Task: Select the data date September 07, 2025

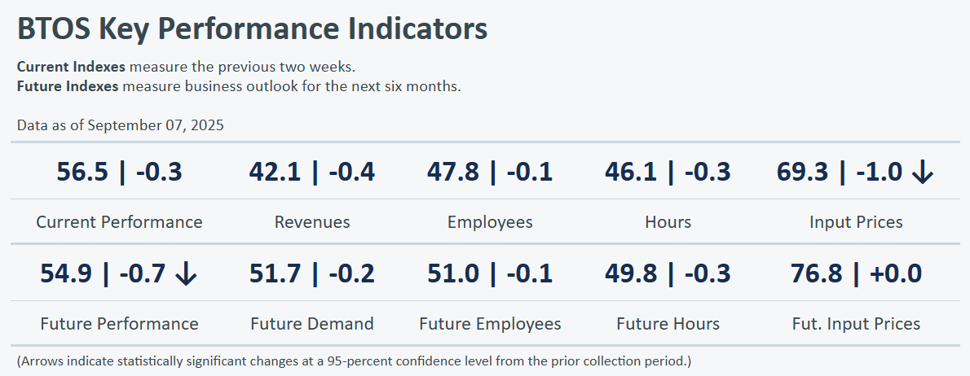Action: 155,125
